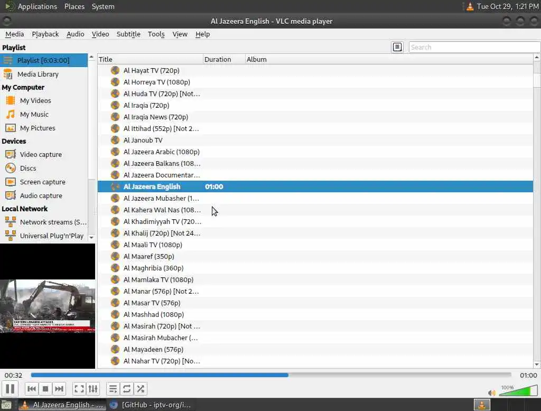Skip to next media in playlist
This screenshot has width=541, height=411.
click(x=59, y=389)
